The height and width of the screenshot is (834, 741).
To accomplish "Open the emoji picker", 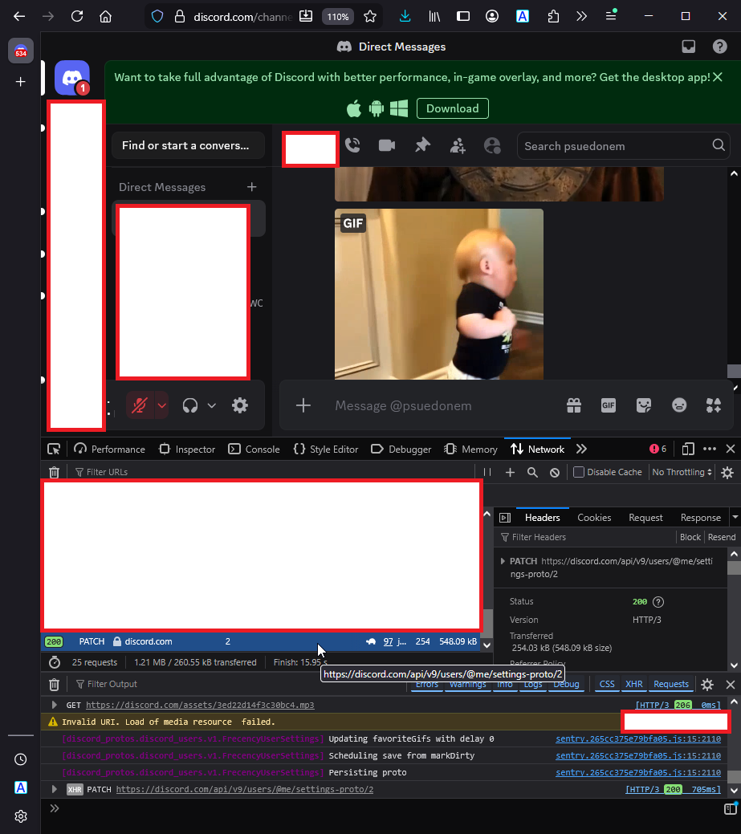I will [x=679, y=405].
